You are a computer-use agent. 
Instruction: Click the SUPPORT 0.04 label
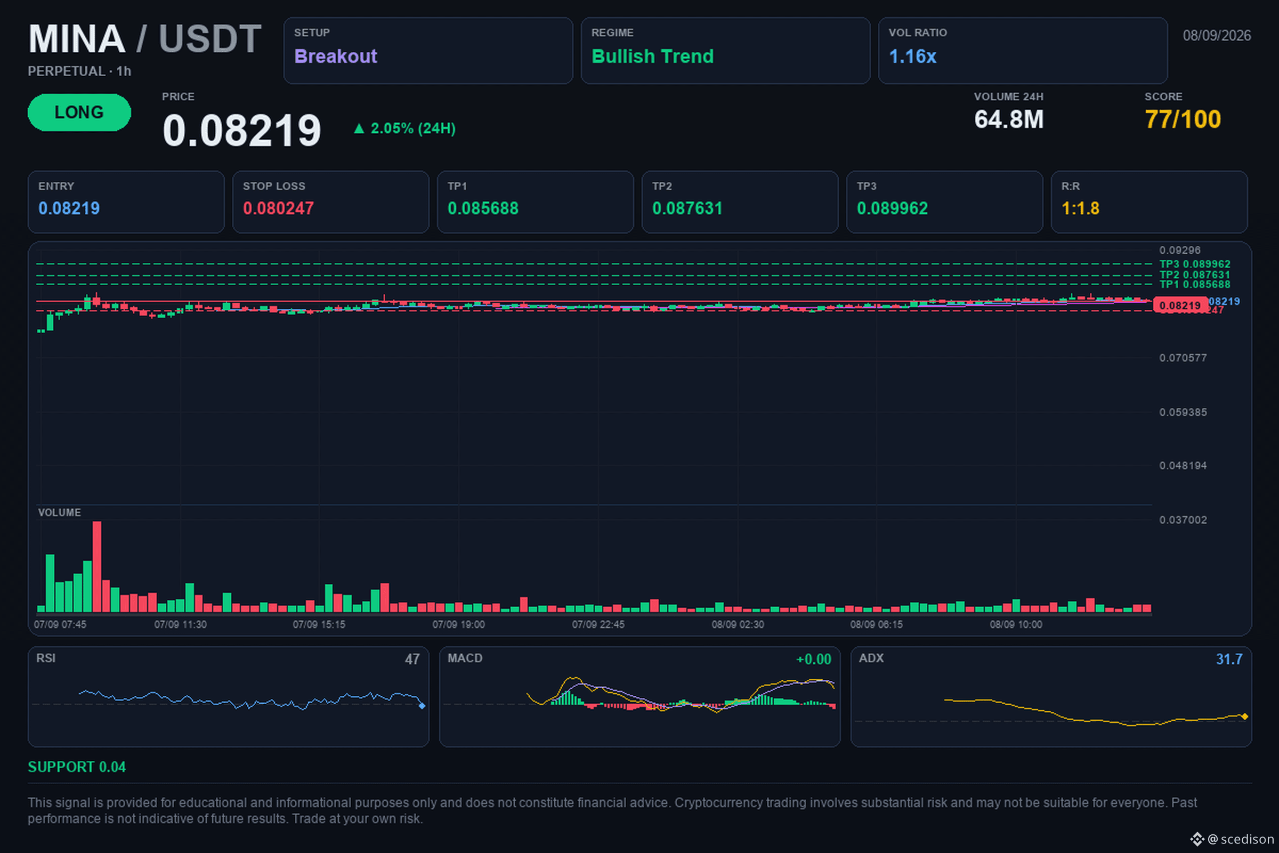77,767
